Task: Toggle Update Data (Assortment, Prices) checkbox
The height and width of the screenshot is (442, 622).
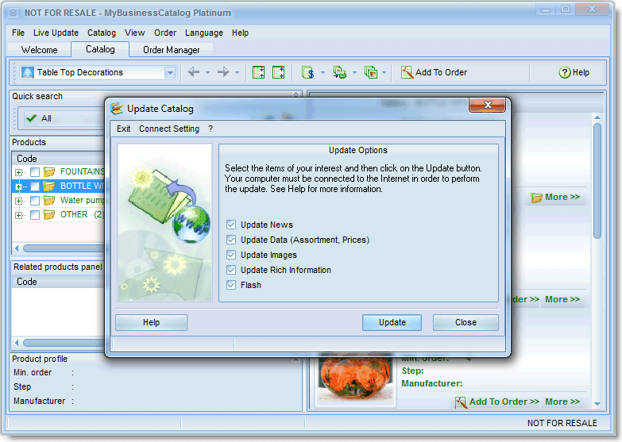Action: point(231,240)
